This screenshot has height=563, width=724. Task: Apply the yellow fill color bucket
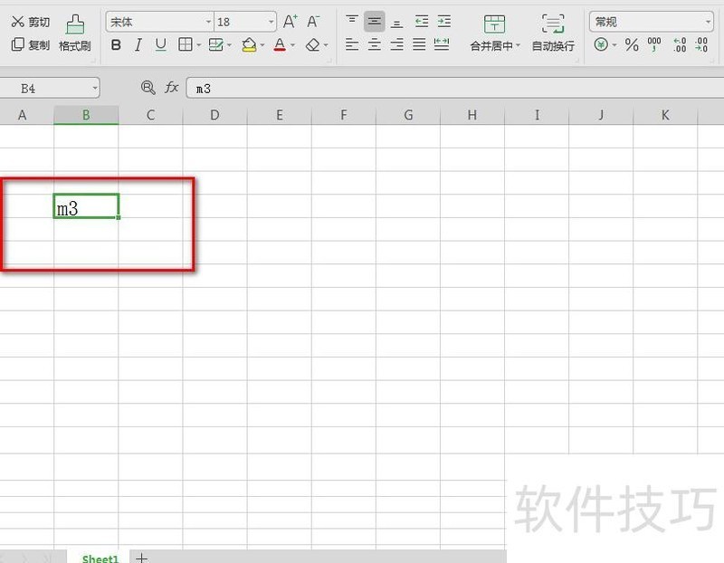pos(249,44)
